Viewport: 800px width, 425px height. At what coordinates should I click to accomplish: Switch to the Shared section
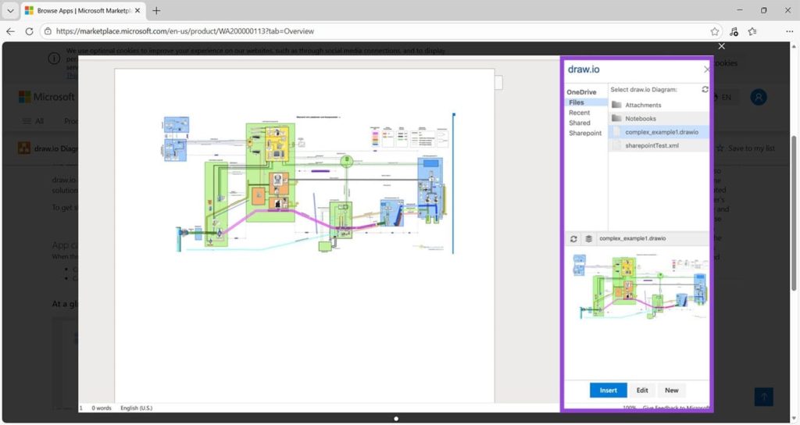coord(580,123)
